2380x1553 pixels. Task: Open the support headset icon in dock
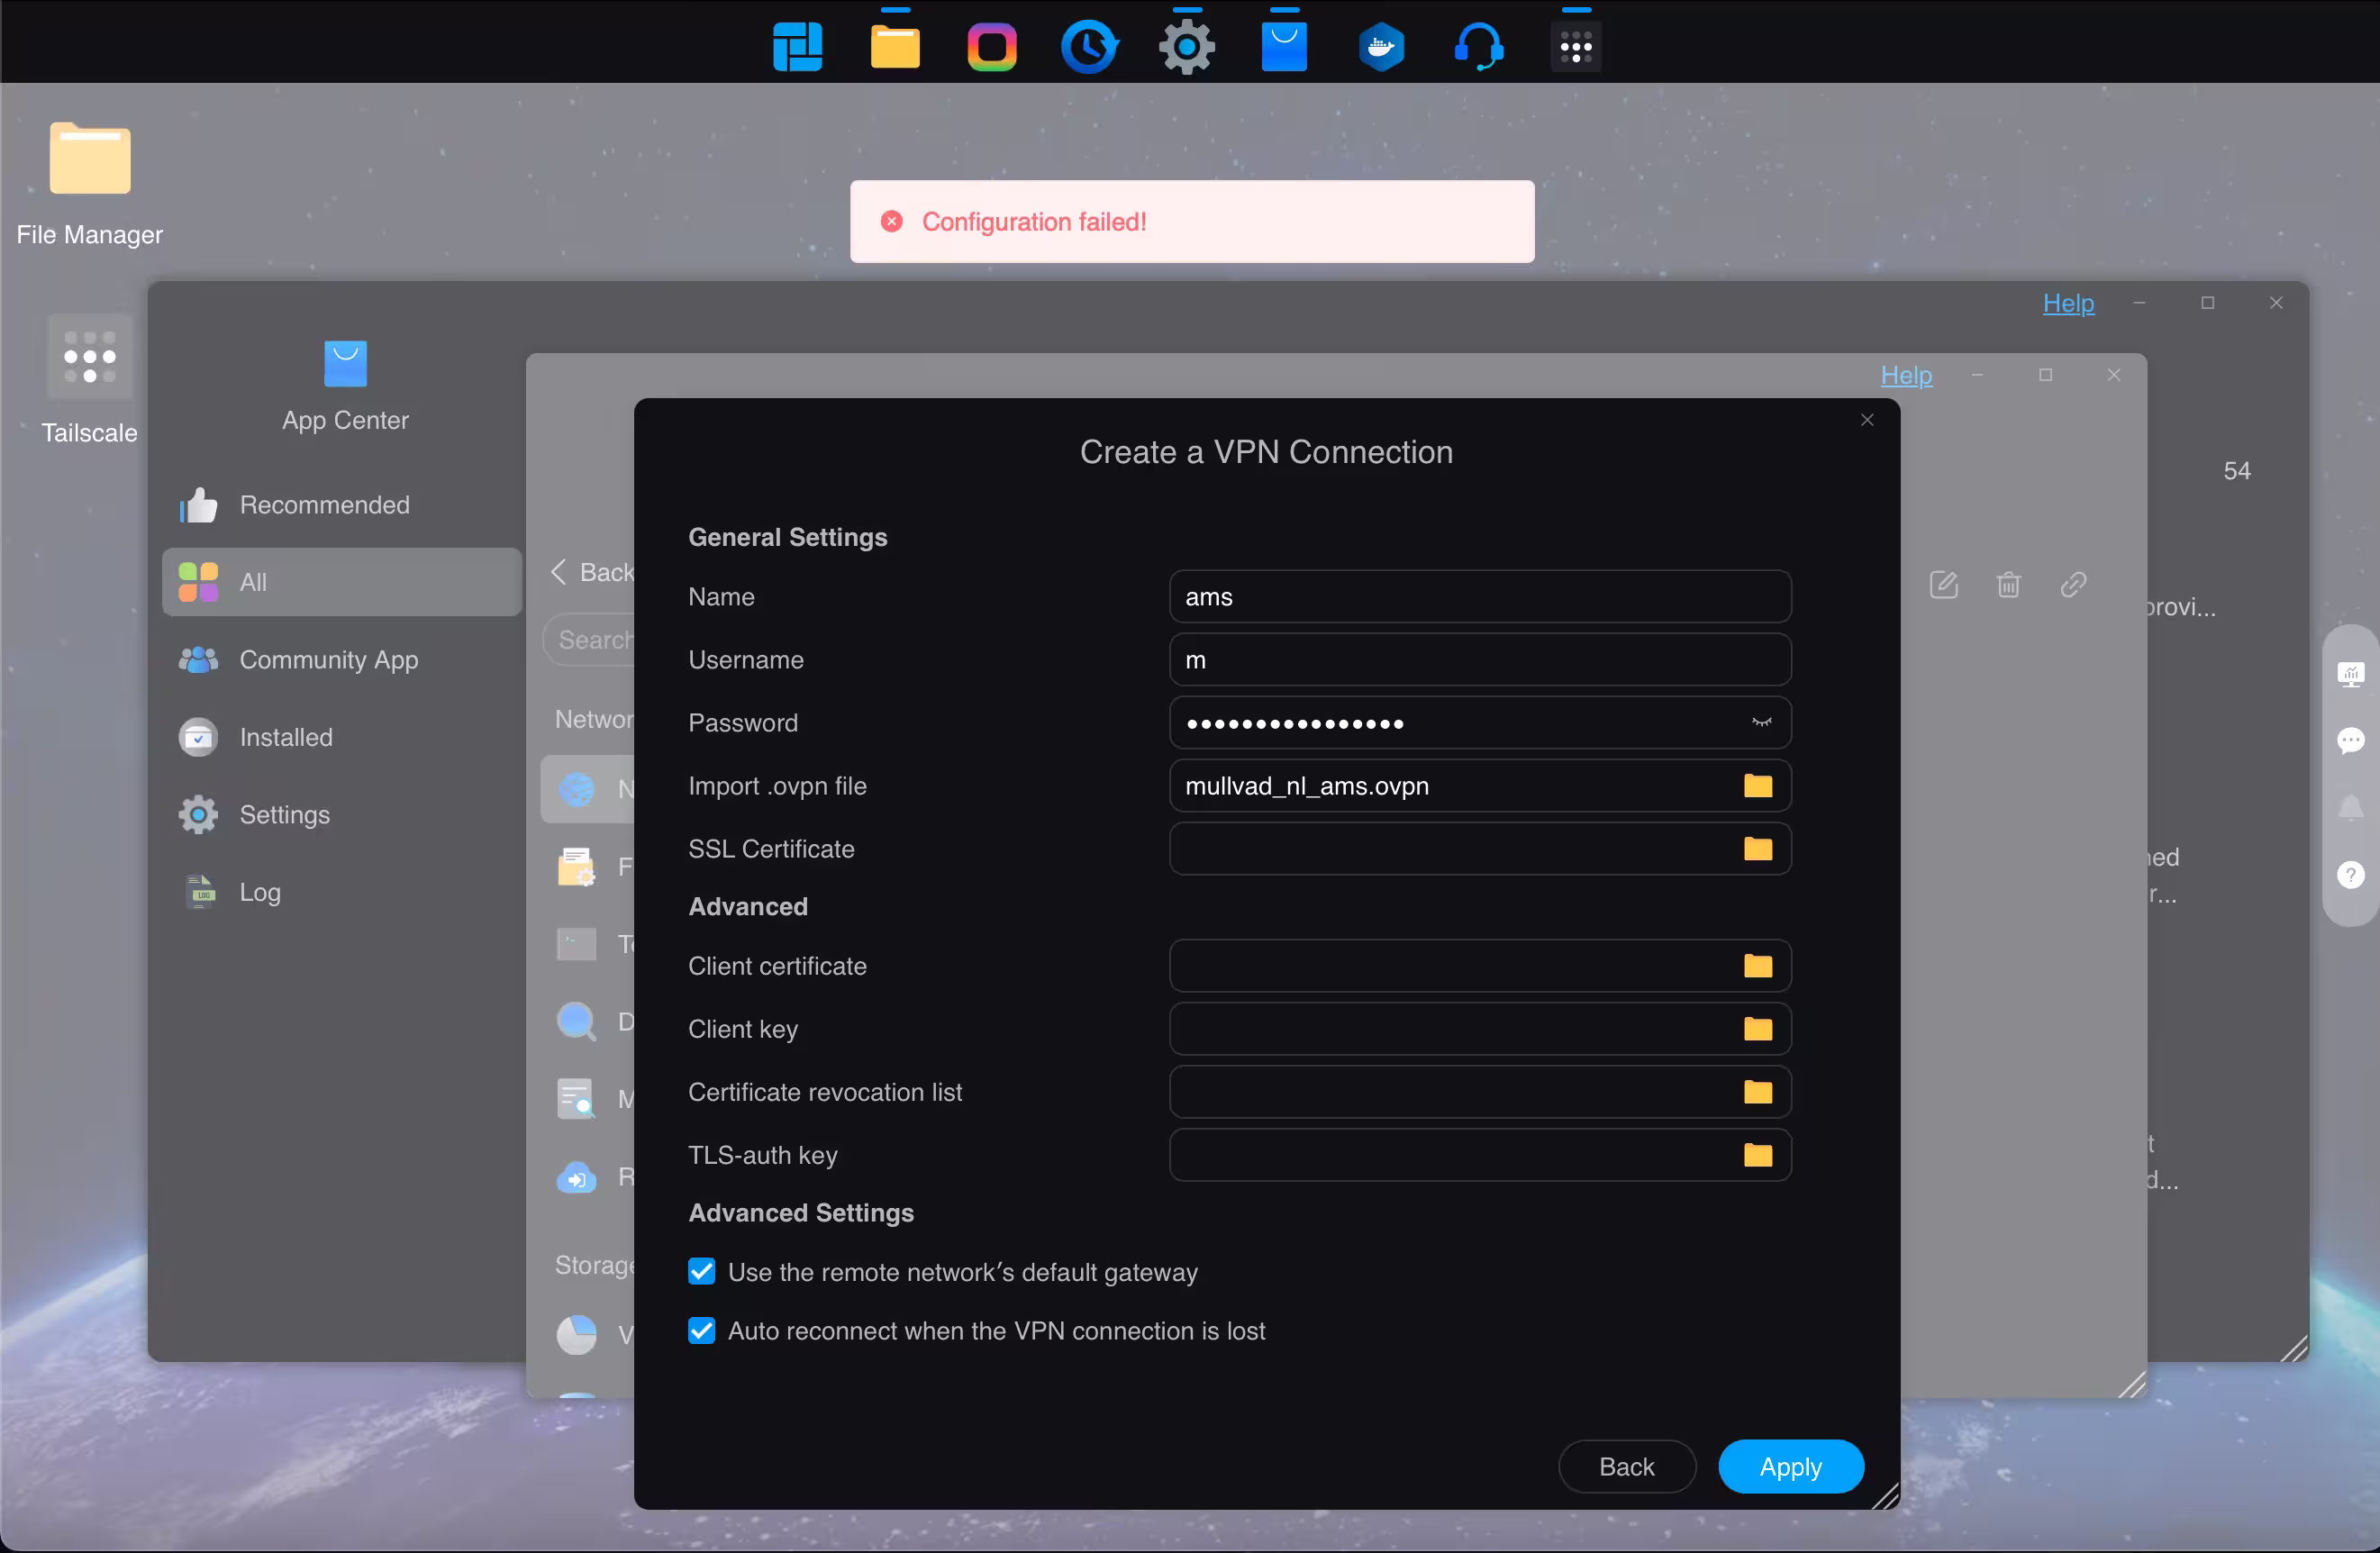[x=1478, y=46]
